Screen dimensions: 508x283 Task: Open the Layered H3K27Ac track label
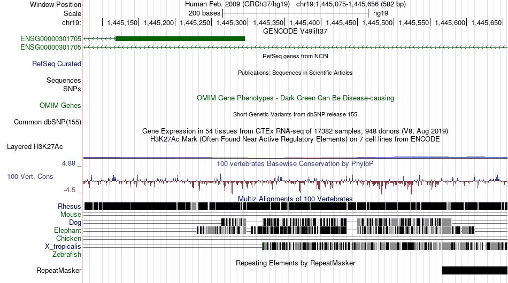pyautogui.click(x=35, y=146)
